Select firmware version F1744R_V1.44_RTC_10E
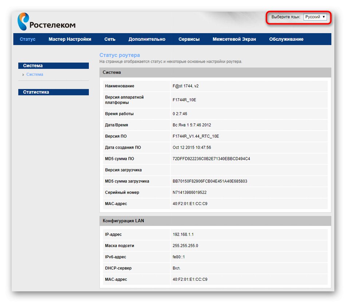Image resolution: width=346 pixels, height=303 pixels. (x=196, y=136)
